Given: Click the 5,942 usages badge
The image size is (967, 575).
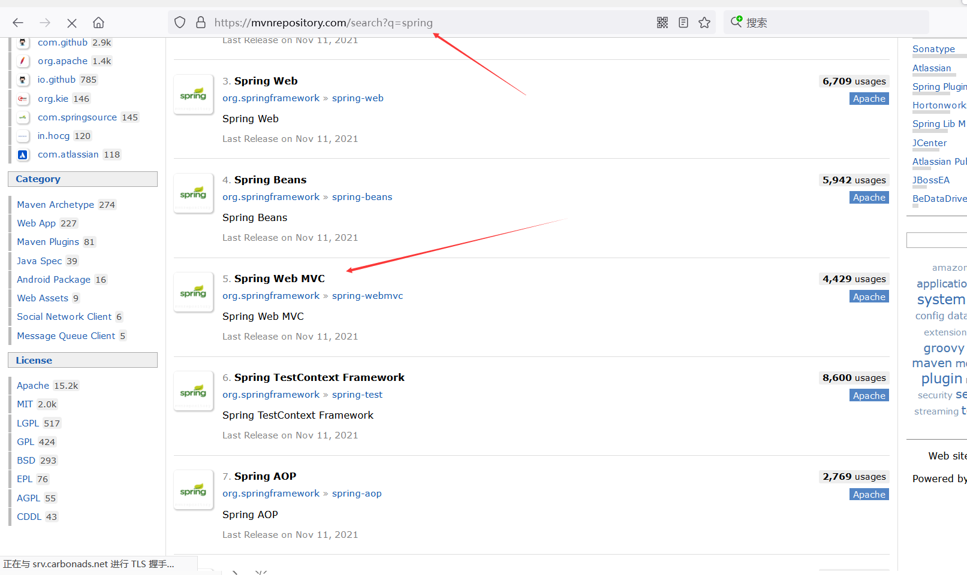Looking at the screenshot, I should pos(854,180).
